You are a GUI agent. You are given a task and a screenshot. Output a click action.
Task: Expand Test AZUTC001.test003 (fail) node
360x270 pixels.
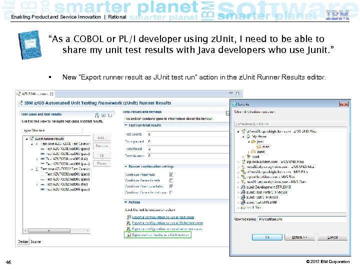coord(37,159)
